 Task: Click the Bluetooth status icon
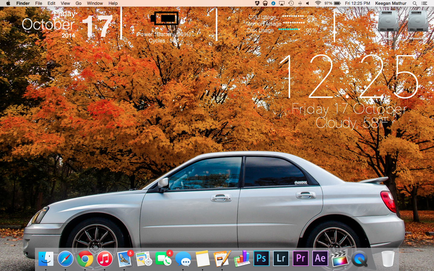pyautogui.click(x=300, y=3)
